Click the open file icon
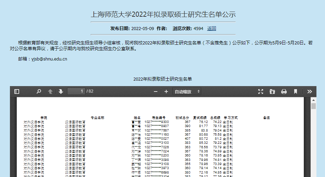Image resolution: width=325 pixels, height=177 pixels. (272, 92)
